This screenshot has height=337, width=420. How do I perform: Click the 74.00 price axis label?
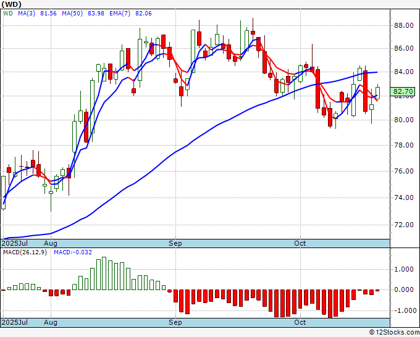(403, 198)
